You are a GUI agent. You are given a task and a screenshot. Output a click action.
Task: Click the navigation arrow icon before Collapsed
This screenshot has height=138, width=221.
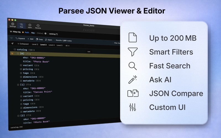coord(12,44)
